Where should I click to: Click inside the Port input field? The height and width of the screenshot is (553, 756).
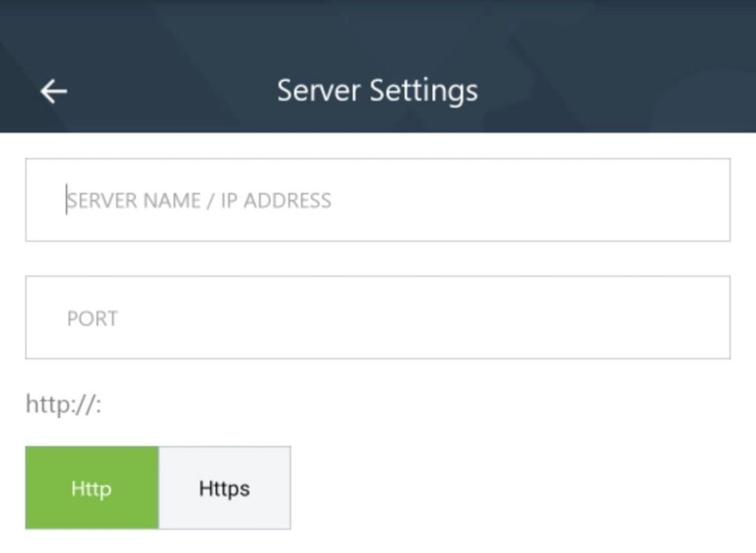pos(377,318)
